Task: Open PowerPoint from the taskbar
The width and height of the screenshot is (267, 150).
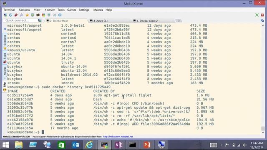Action: pyautogui.click(x=147, y=145)
